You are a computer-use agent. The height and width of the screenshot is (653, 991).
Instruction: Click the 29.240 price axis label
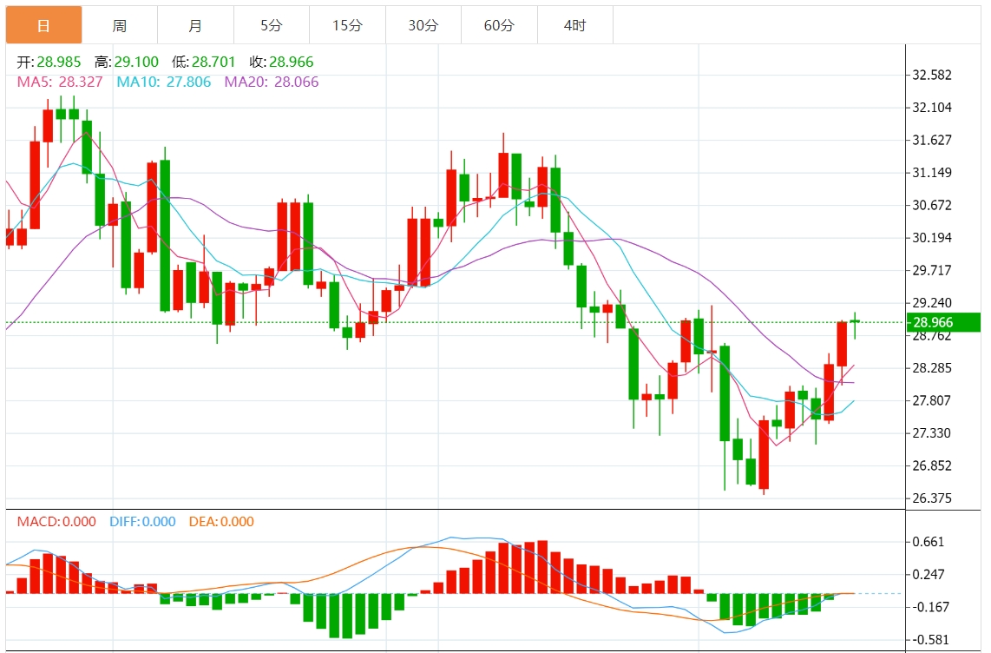coord(932,303)
